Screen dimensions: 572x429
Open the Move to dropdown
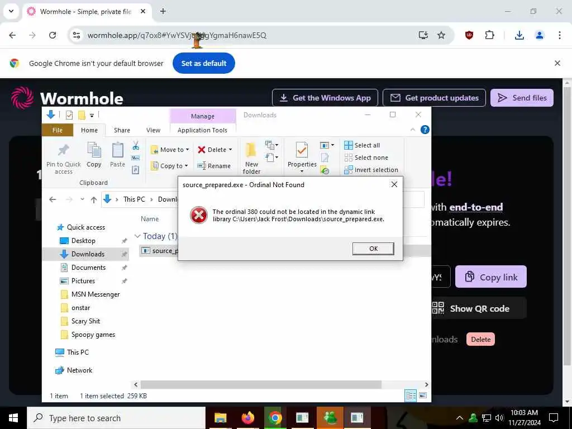click(x=170, y=150)
